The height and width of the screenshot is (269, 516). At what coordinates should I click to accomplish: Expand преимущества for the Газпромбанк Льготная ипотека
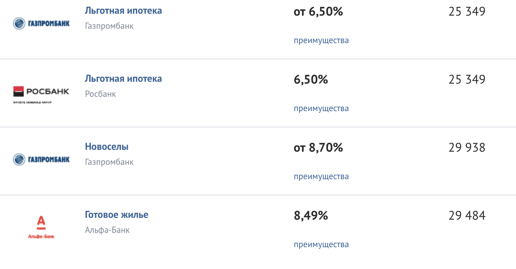[322, 40]
